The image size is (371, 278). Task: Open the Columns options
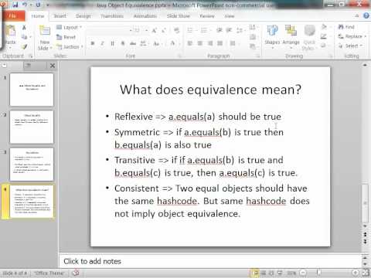(233, 43)
